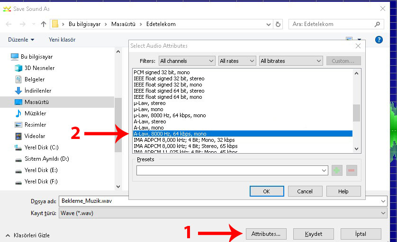Close the Select Audio Attributes dialog

(x=358, y=46)
